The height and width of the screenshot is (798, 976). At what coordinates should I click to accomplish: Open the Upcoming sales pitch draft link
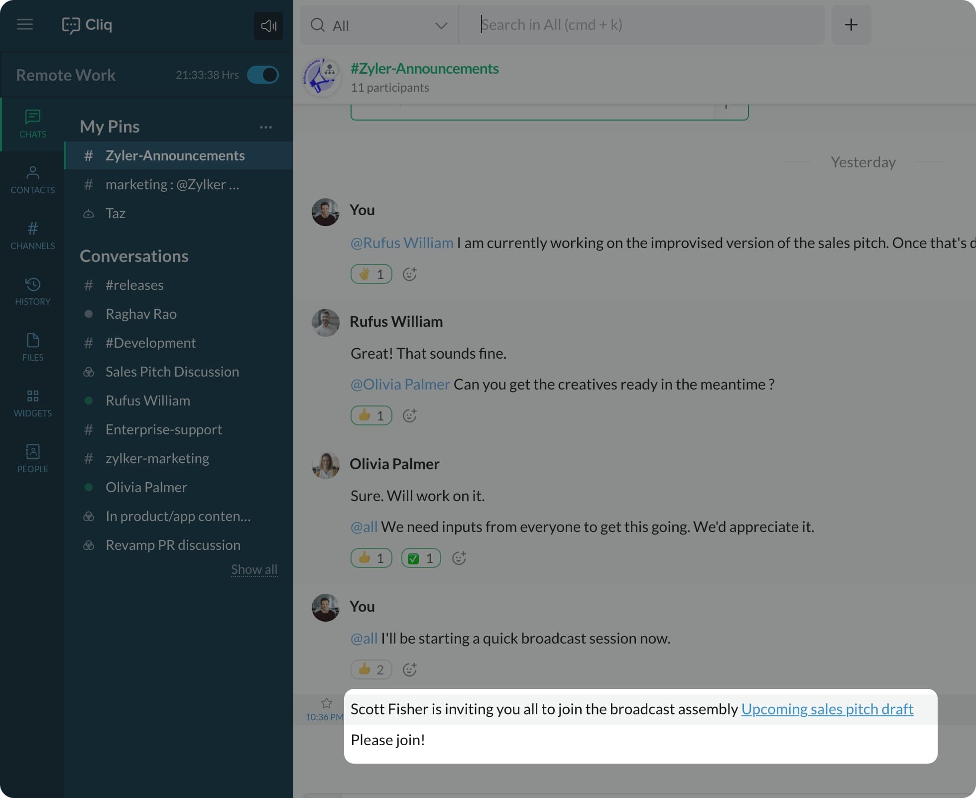(827, 709)
